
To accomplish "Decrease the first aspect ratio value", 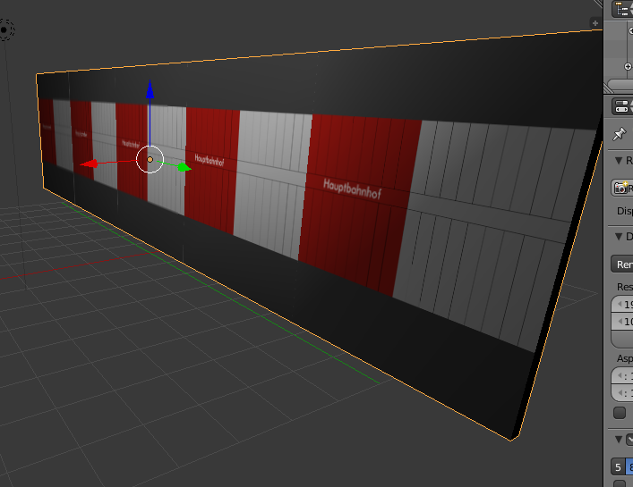I will [x=620, y=376].
